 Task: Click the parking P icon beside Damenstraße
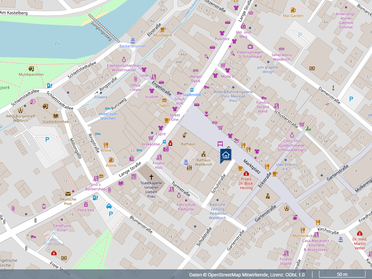351,99
